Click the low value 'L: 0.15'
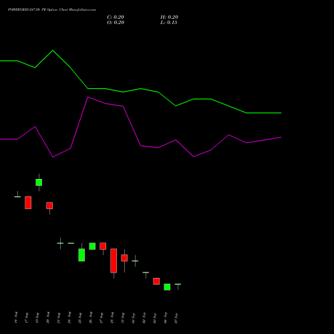This screenshot has height=334, width=334. click(169, 23)
